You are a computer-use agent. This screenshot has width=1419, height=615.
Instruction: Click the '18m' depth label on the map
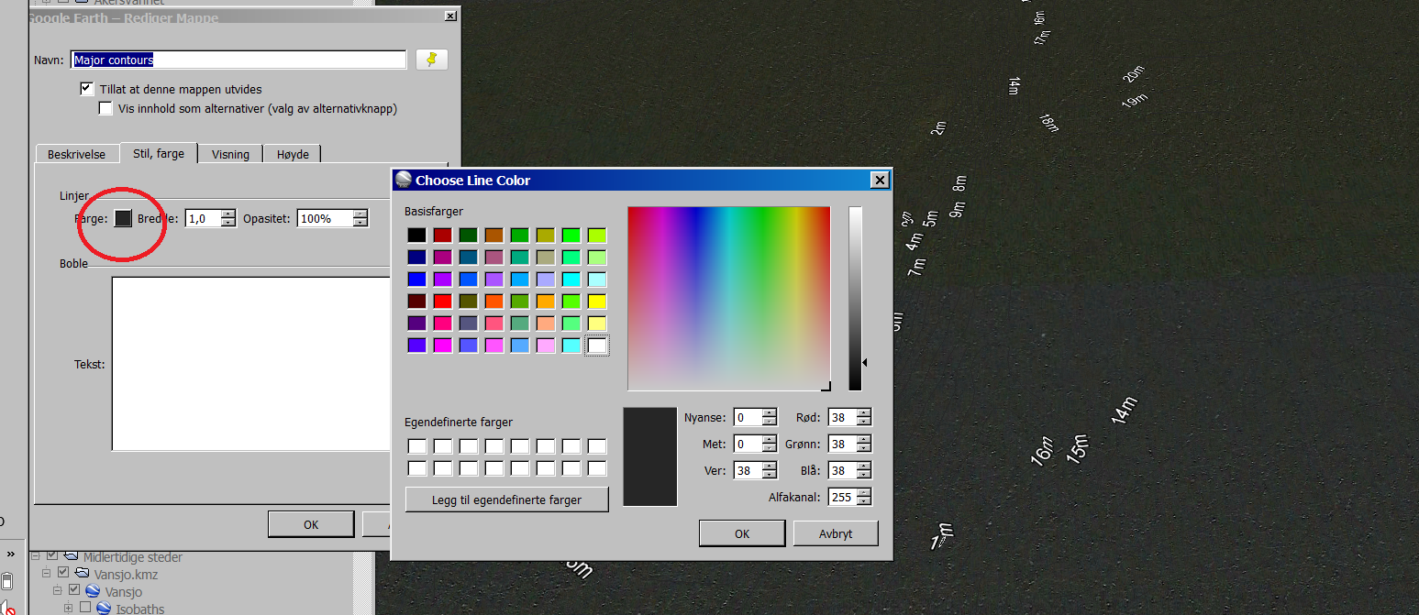click(x=1048, y=122)
